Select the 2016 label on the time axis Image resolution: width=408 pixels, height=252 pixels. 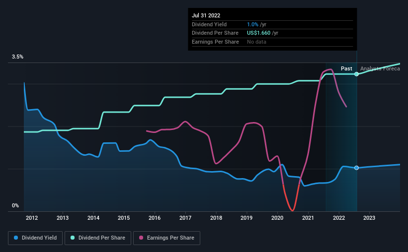[x=155, y=218]
